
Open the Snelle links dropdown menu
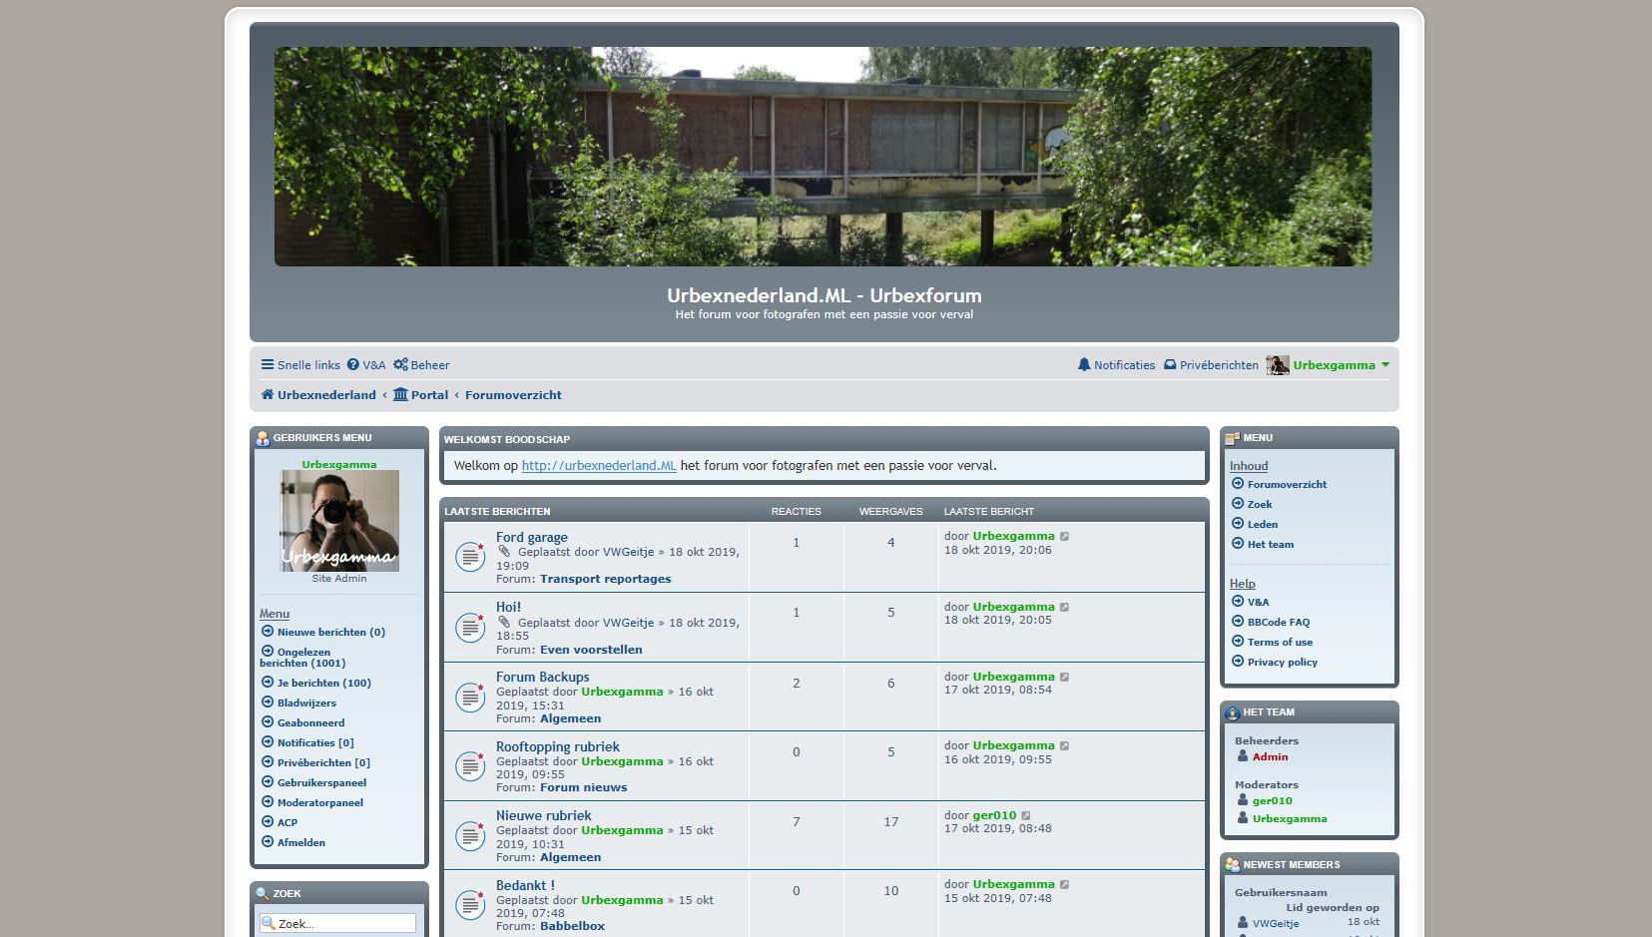click(300, 365)
